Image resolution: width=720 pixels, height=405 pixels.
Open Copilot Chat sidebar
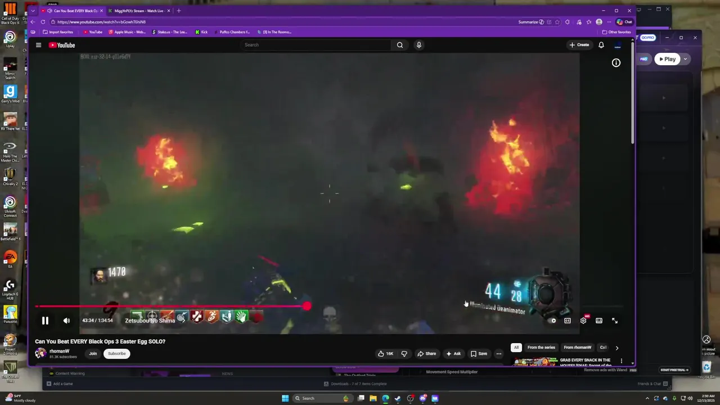click(624, 22)
